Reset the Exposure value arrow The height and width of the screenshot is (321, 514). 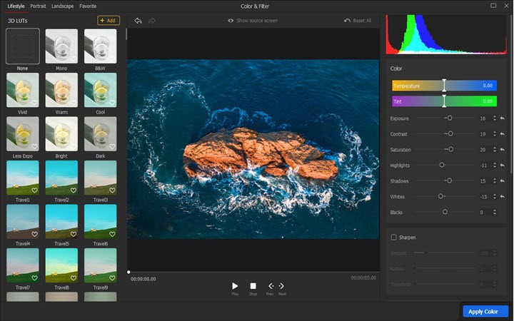[502, 118]
